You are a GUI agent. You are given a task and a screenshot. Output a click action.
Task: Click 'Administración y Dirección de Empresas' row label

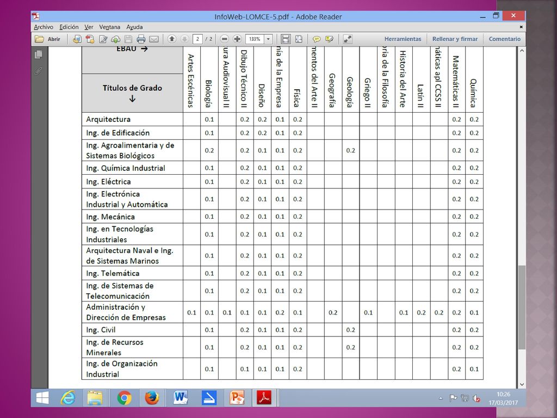[126, 312]
